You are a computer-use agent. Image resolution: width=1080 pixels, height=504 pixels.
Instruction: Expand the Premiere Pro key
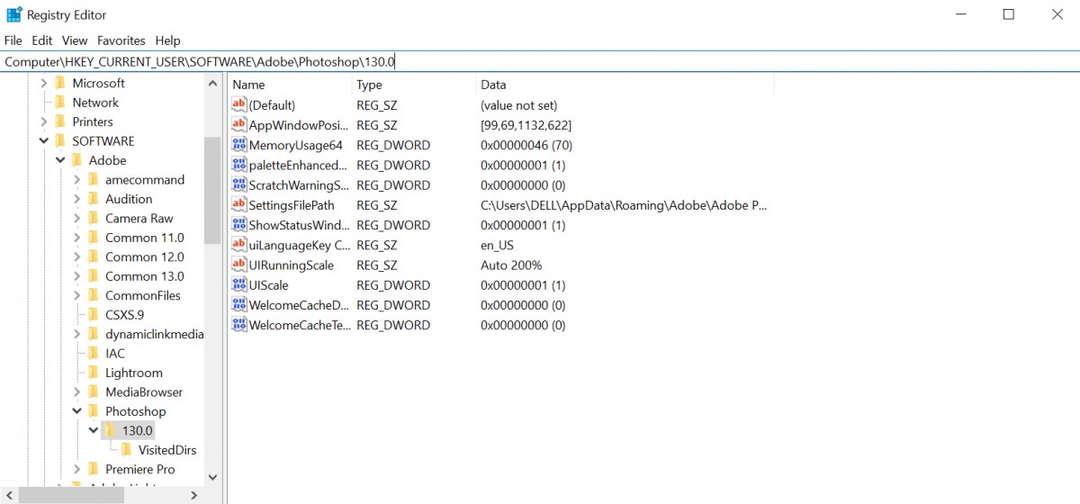coord(77,470)
